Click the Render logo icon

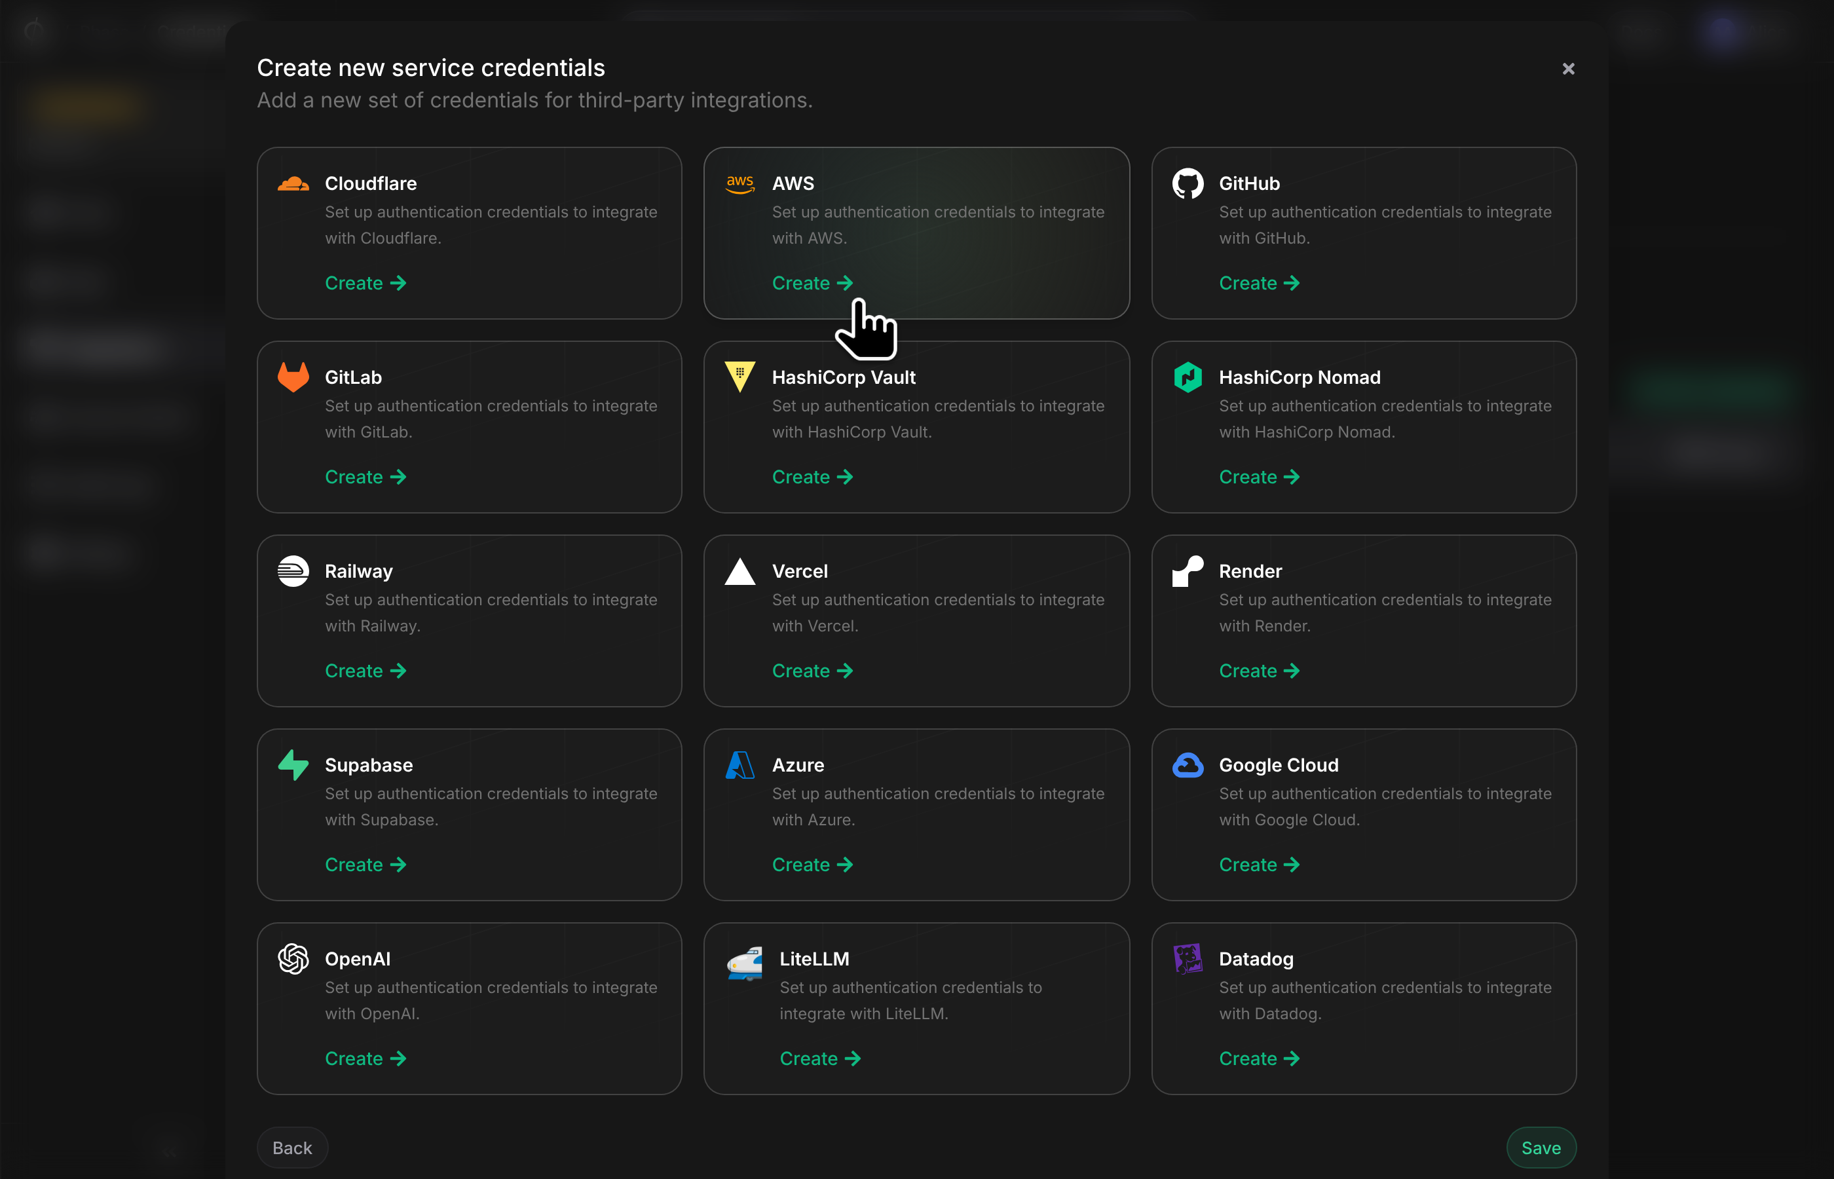(1188, 571)
